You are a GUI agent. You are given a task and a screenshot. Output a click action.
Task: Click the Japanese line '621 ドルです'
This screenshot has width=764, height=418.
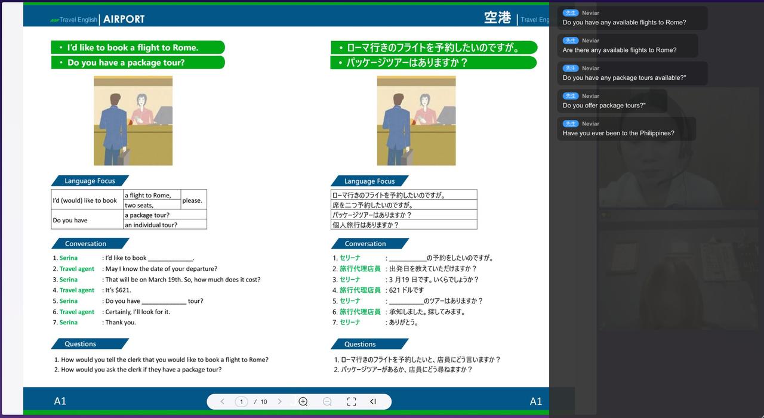(406, 290)
